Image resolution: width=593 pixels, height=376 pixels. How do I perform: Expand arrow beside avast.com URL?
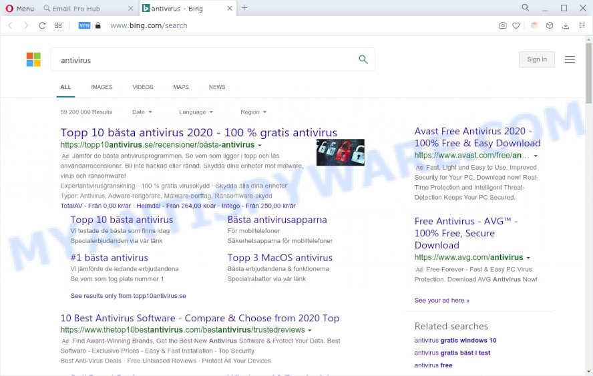point(536,156)
